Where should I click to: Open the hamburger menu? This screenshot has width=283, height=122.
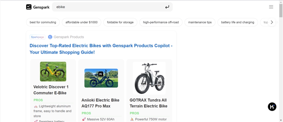[x=271, y=7]
